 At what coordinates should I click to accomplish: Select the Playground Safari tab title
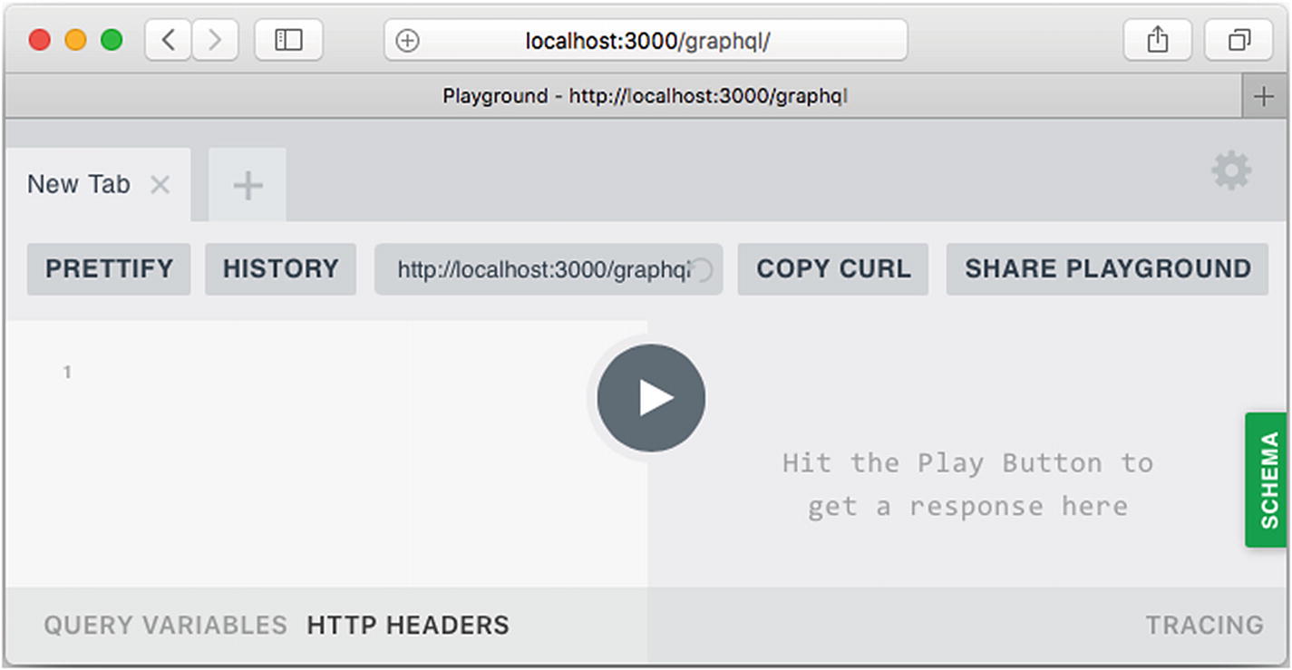tap(645, 97)
